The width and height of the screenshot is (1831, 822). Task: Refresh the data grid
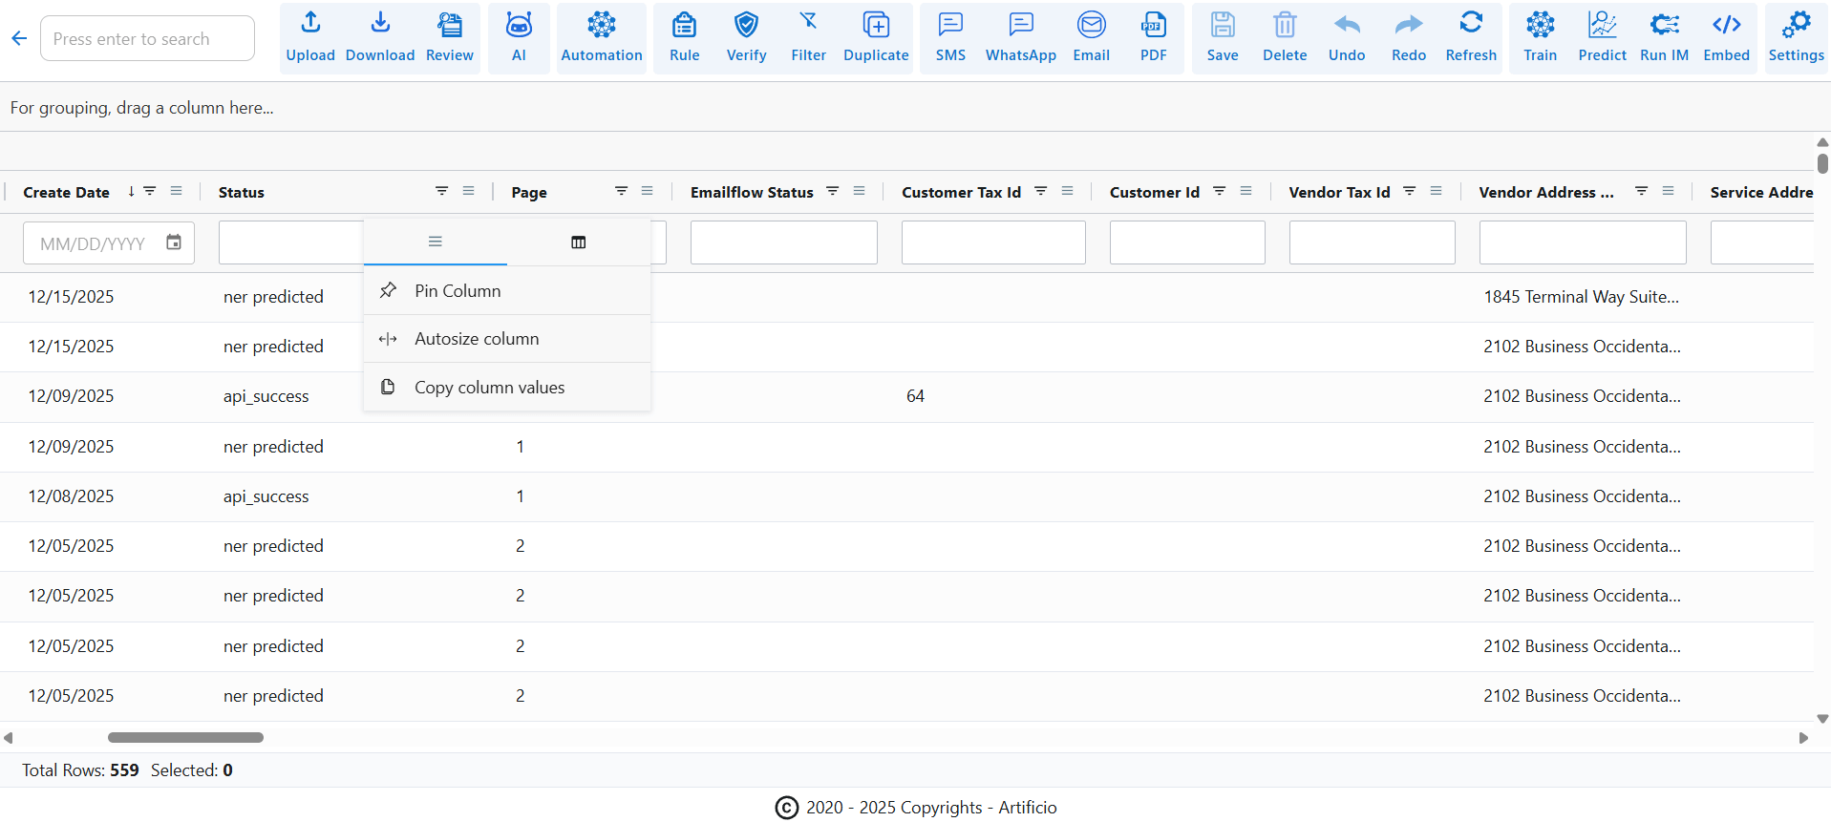(x=1471, y=38)
